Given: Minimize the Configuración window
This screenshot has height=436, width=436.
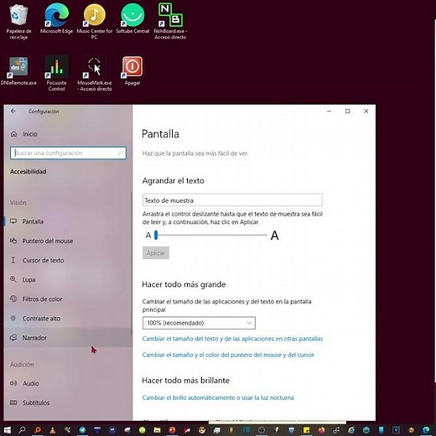Looking at the screenshot, I should coord(329,111).
